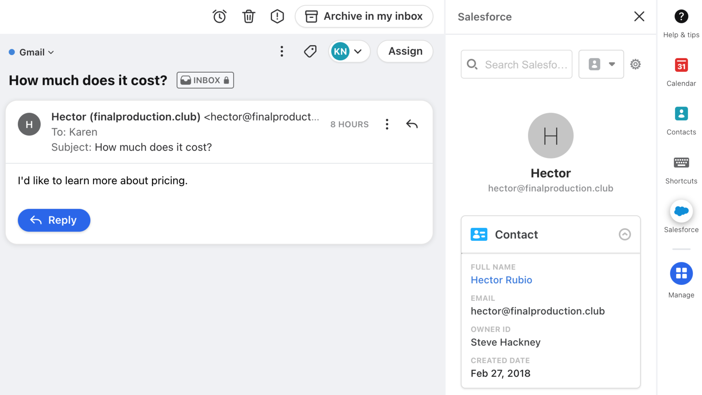This screenshot has height=395, width=702.
Task: Open the Contacts plugin
Action: pos(681,121)
